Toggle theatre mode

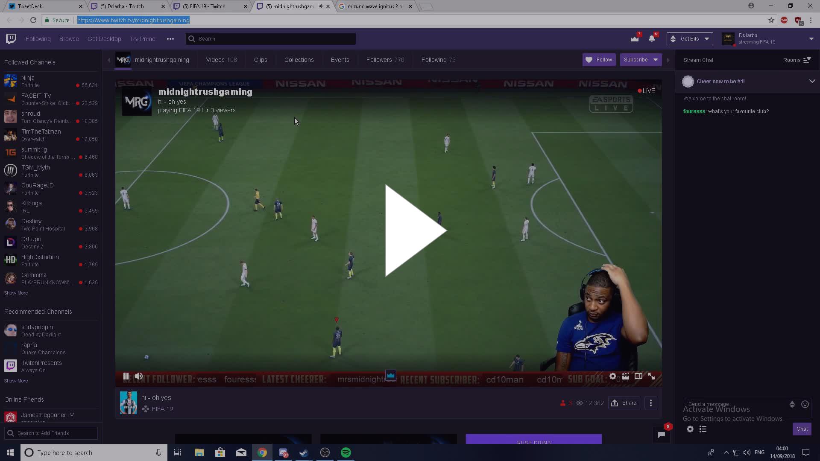click(x=638, y=376)
